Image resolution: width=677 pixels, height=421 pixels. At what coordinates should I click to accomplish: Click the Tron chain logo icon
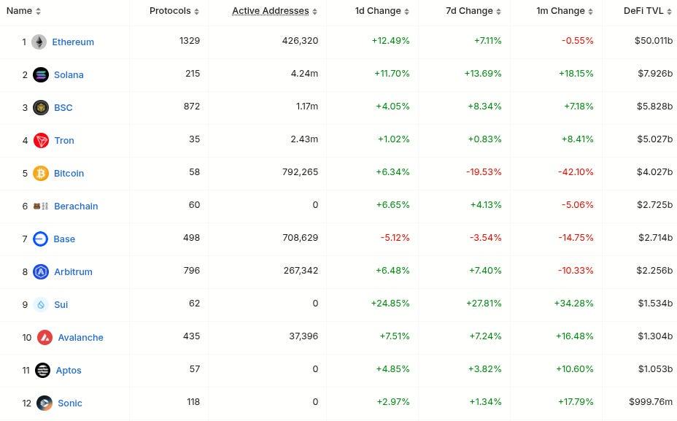point(41,140)
